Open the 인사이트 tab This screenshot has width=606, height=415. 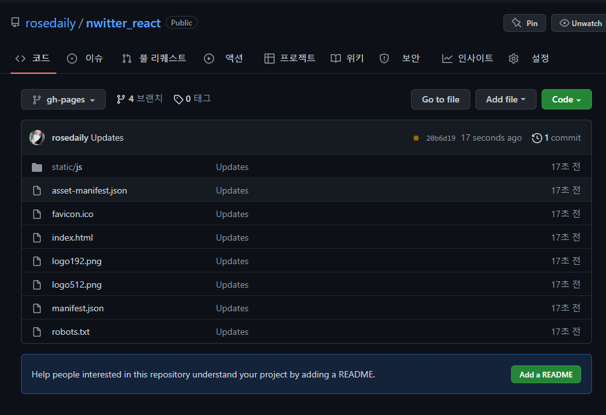pos(468,59)
